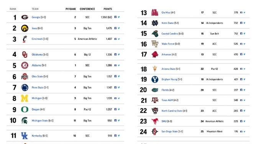
Task: Click the Twitter share icon for Iowa
Action: (x=119, y=28)
